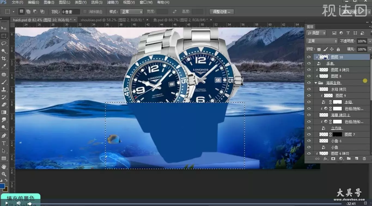Open the blend mode 正常 dropdown

(322, 41)
